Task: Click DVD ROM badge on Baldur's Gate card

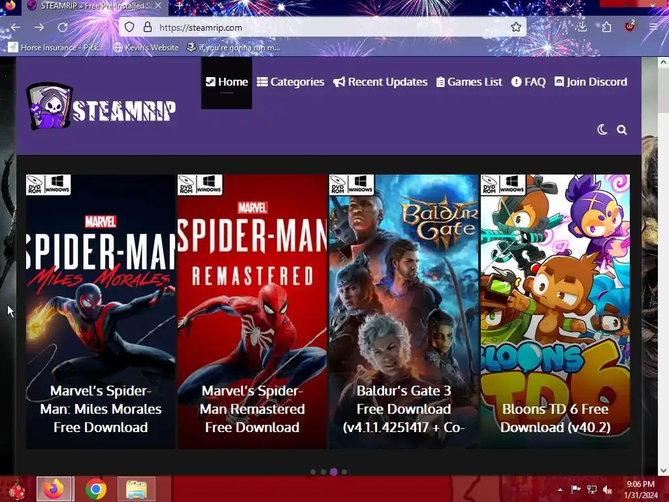Action: pos(338,184)
